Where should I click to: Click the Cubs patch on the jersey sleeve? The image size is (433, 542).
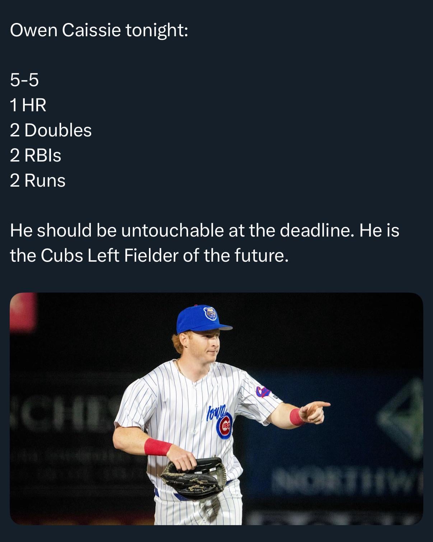(x=262, y=392)
